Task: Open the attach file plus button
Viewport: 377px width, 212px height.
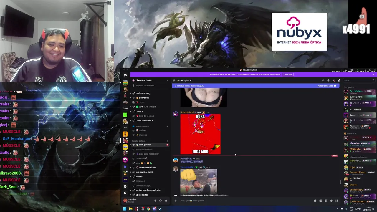Action: point(176,201)
